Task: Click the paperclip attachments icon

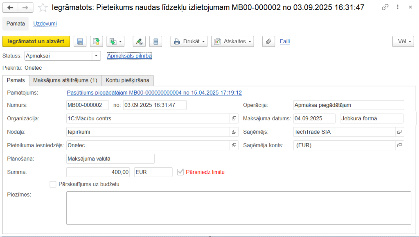Action: pyautogui.click(x=268, y=41)
